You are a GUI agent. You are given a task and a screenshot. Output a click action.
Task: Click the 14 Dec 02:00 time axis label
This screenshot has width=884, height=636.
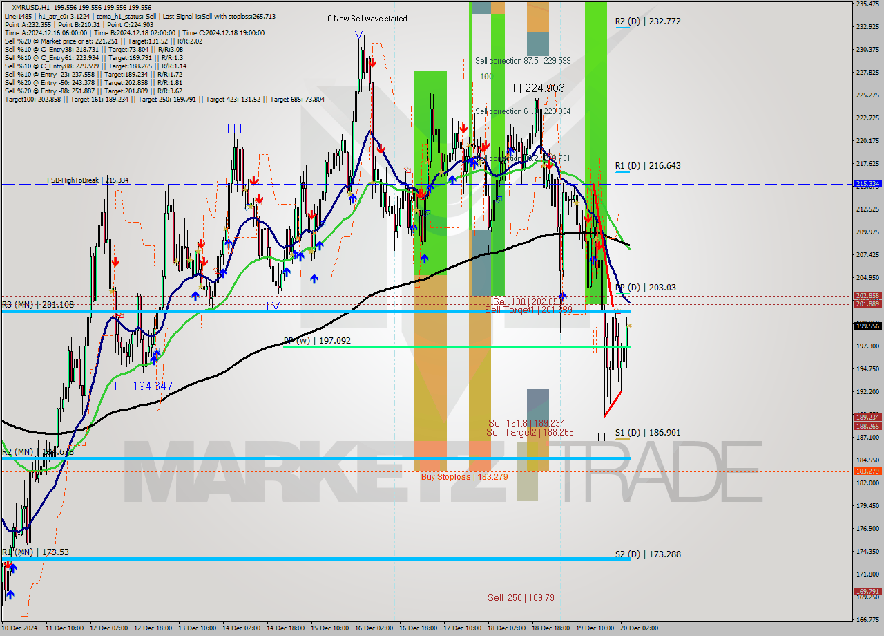point(241,628)
